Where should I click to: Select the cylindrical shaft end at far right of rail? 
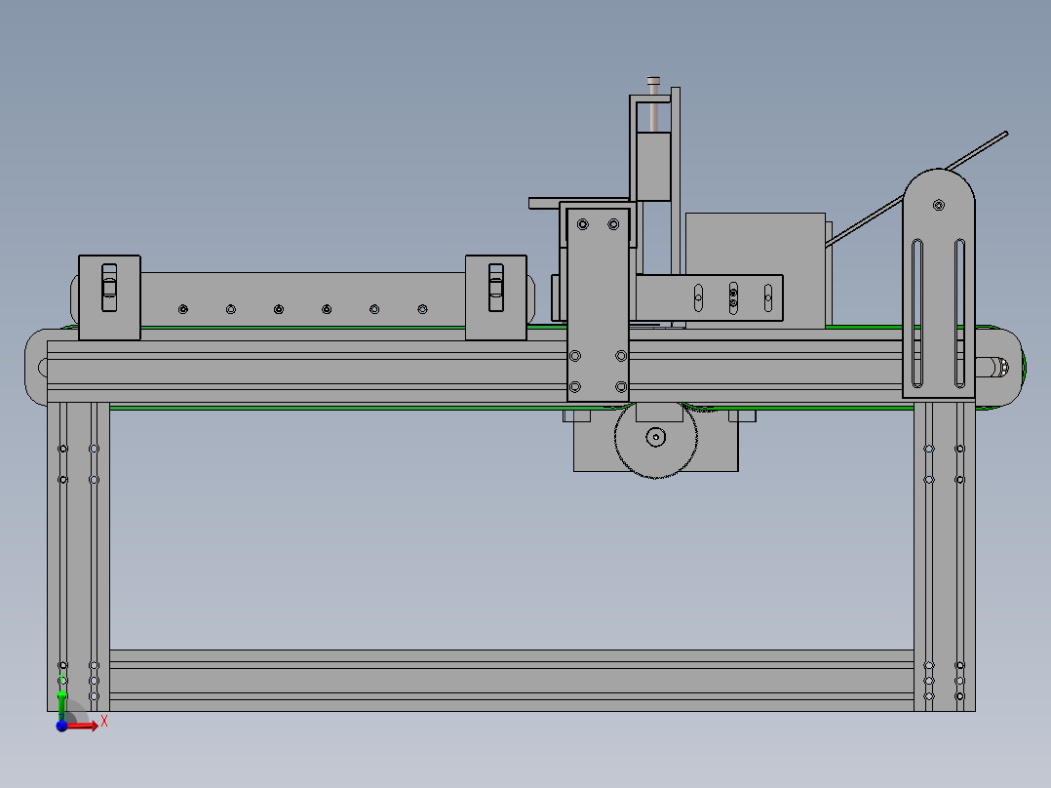pyautogui.click(x=993, y=368)
